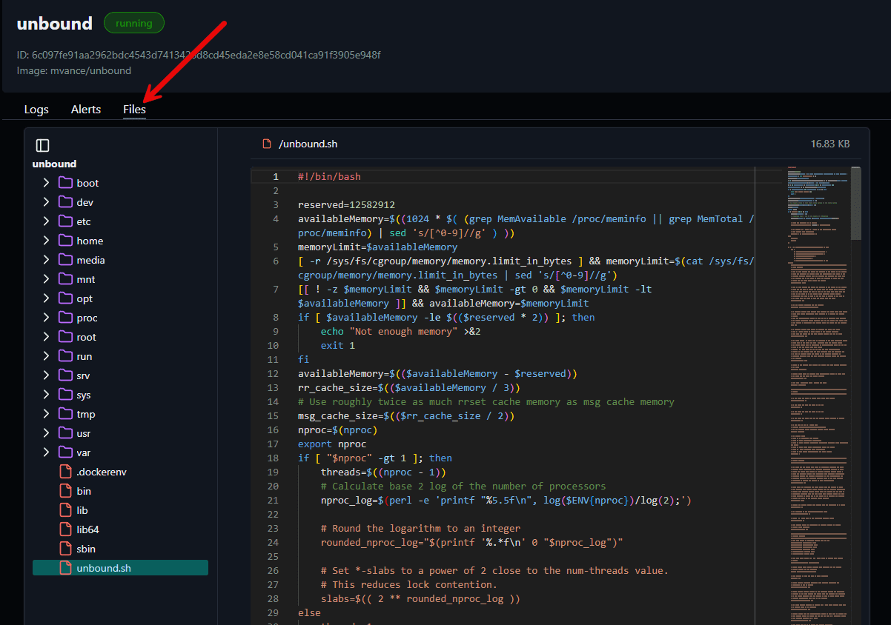
Task: Click the green running status badge
Action: [134, 22]
